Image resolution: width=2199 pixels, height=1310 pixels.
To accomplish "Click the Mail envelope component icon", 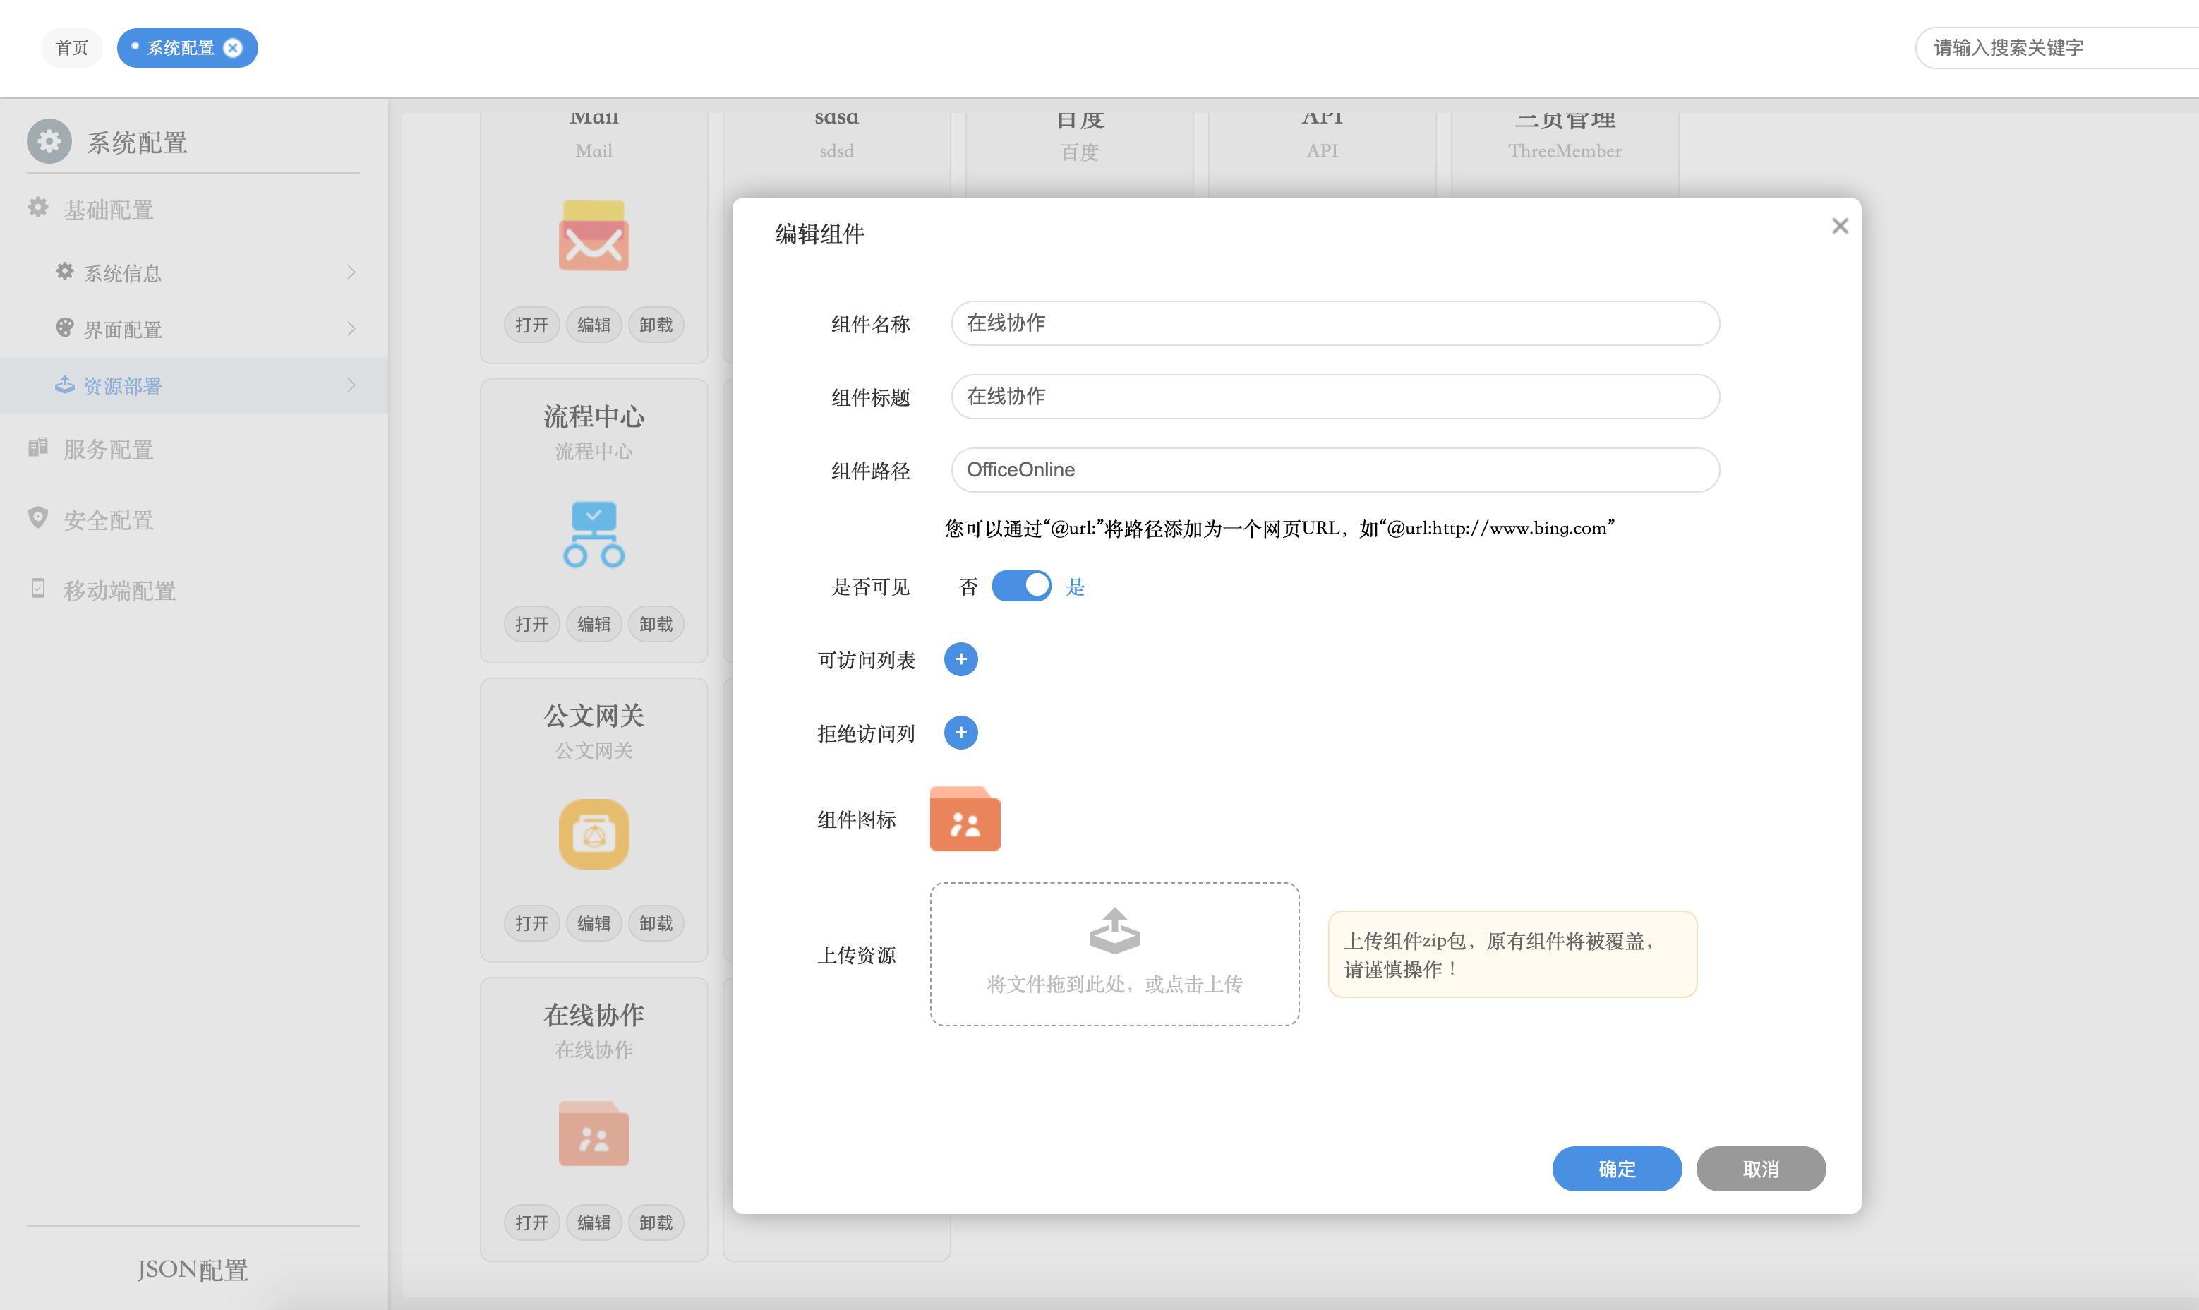I will tap(593, 236).
